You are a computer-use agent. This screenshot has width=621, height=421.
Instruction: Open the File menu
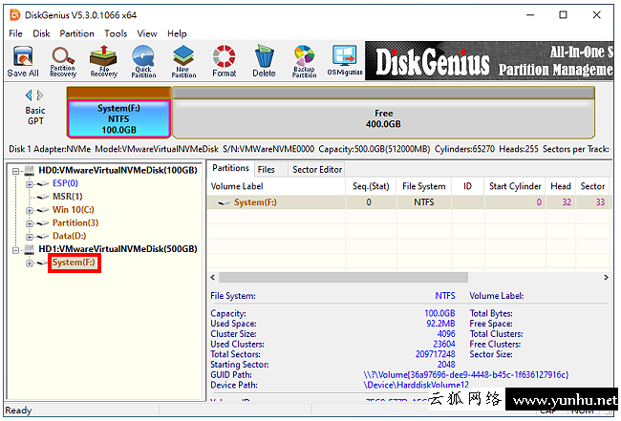click(x=16, y=33)
